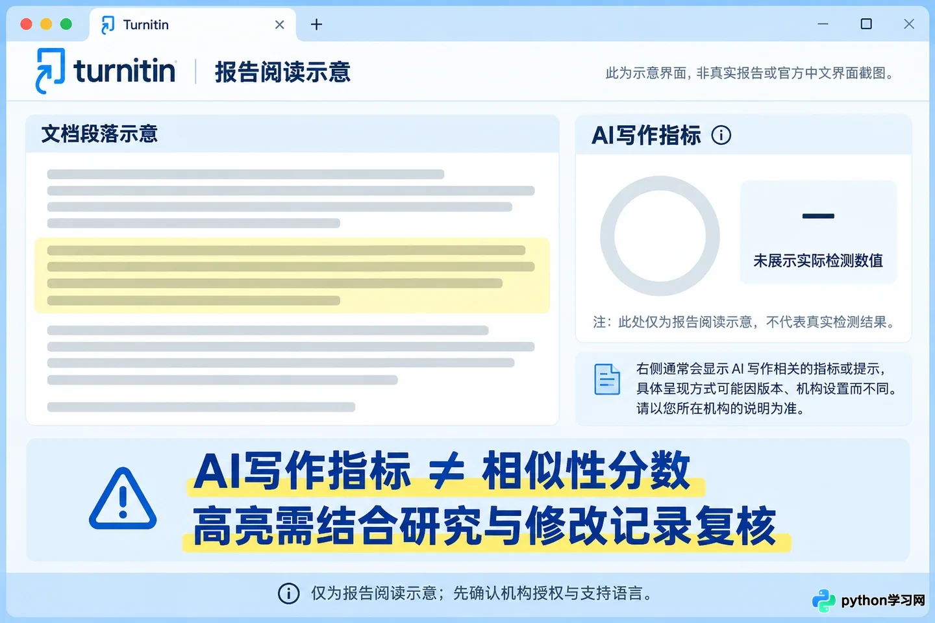Image resolution: width=935 pixels, height=623 pixels.
Task: Click the 未展示实际检测数值 label
Action: coord(818,261)
